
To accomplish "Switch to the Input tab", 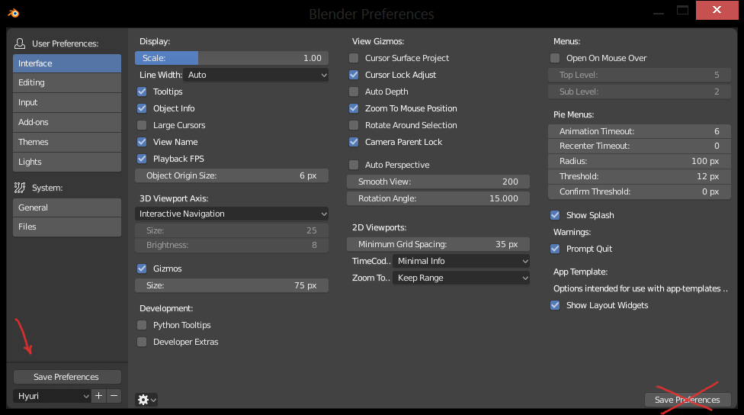I will [x=67, y=102].
